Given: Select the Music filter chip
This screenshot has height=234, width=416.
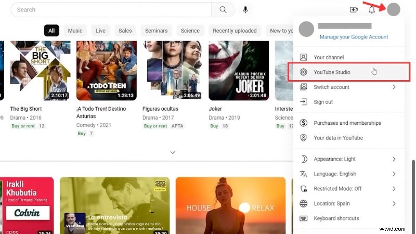Looking at the screenshot, I should (x=75, y=31).
